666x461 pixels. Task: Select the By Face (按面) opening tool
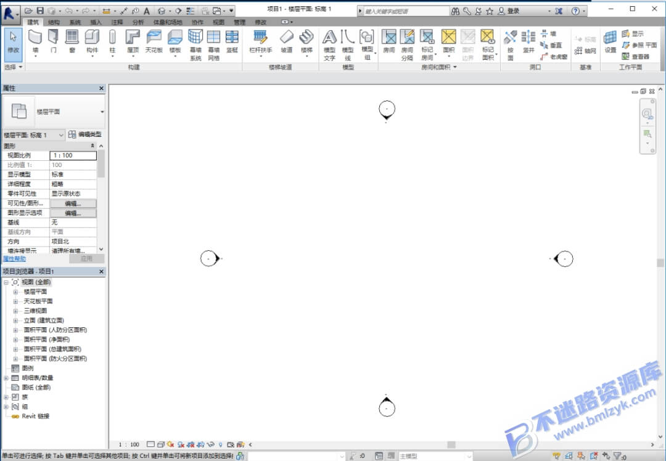click(x=510, y=45)
